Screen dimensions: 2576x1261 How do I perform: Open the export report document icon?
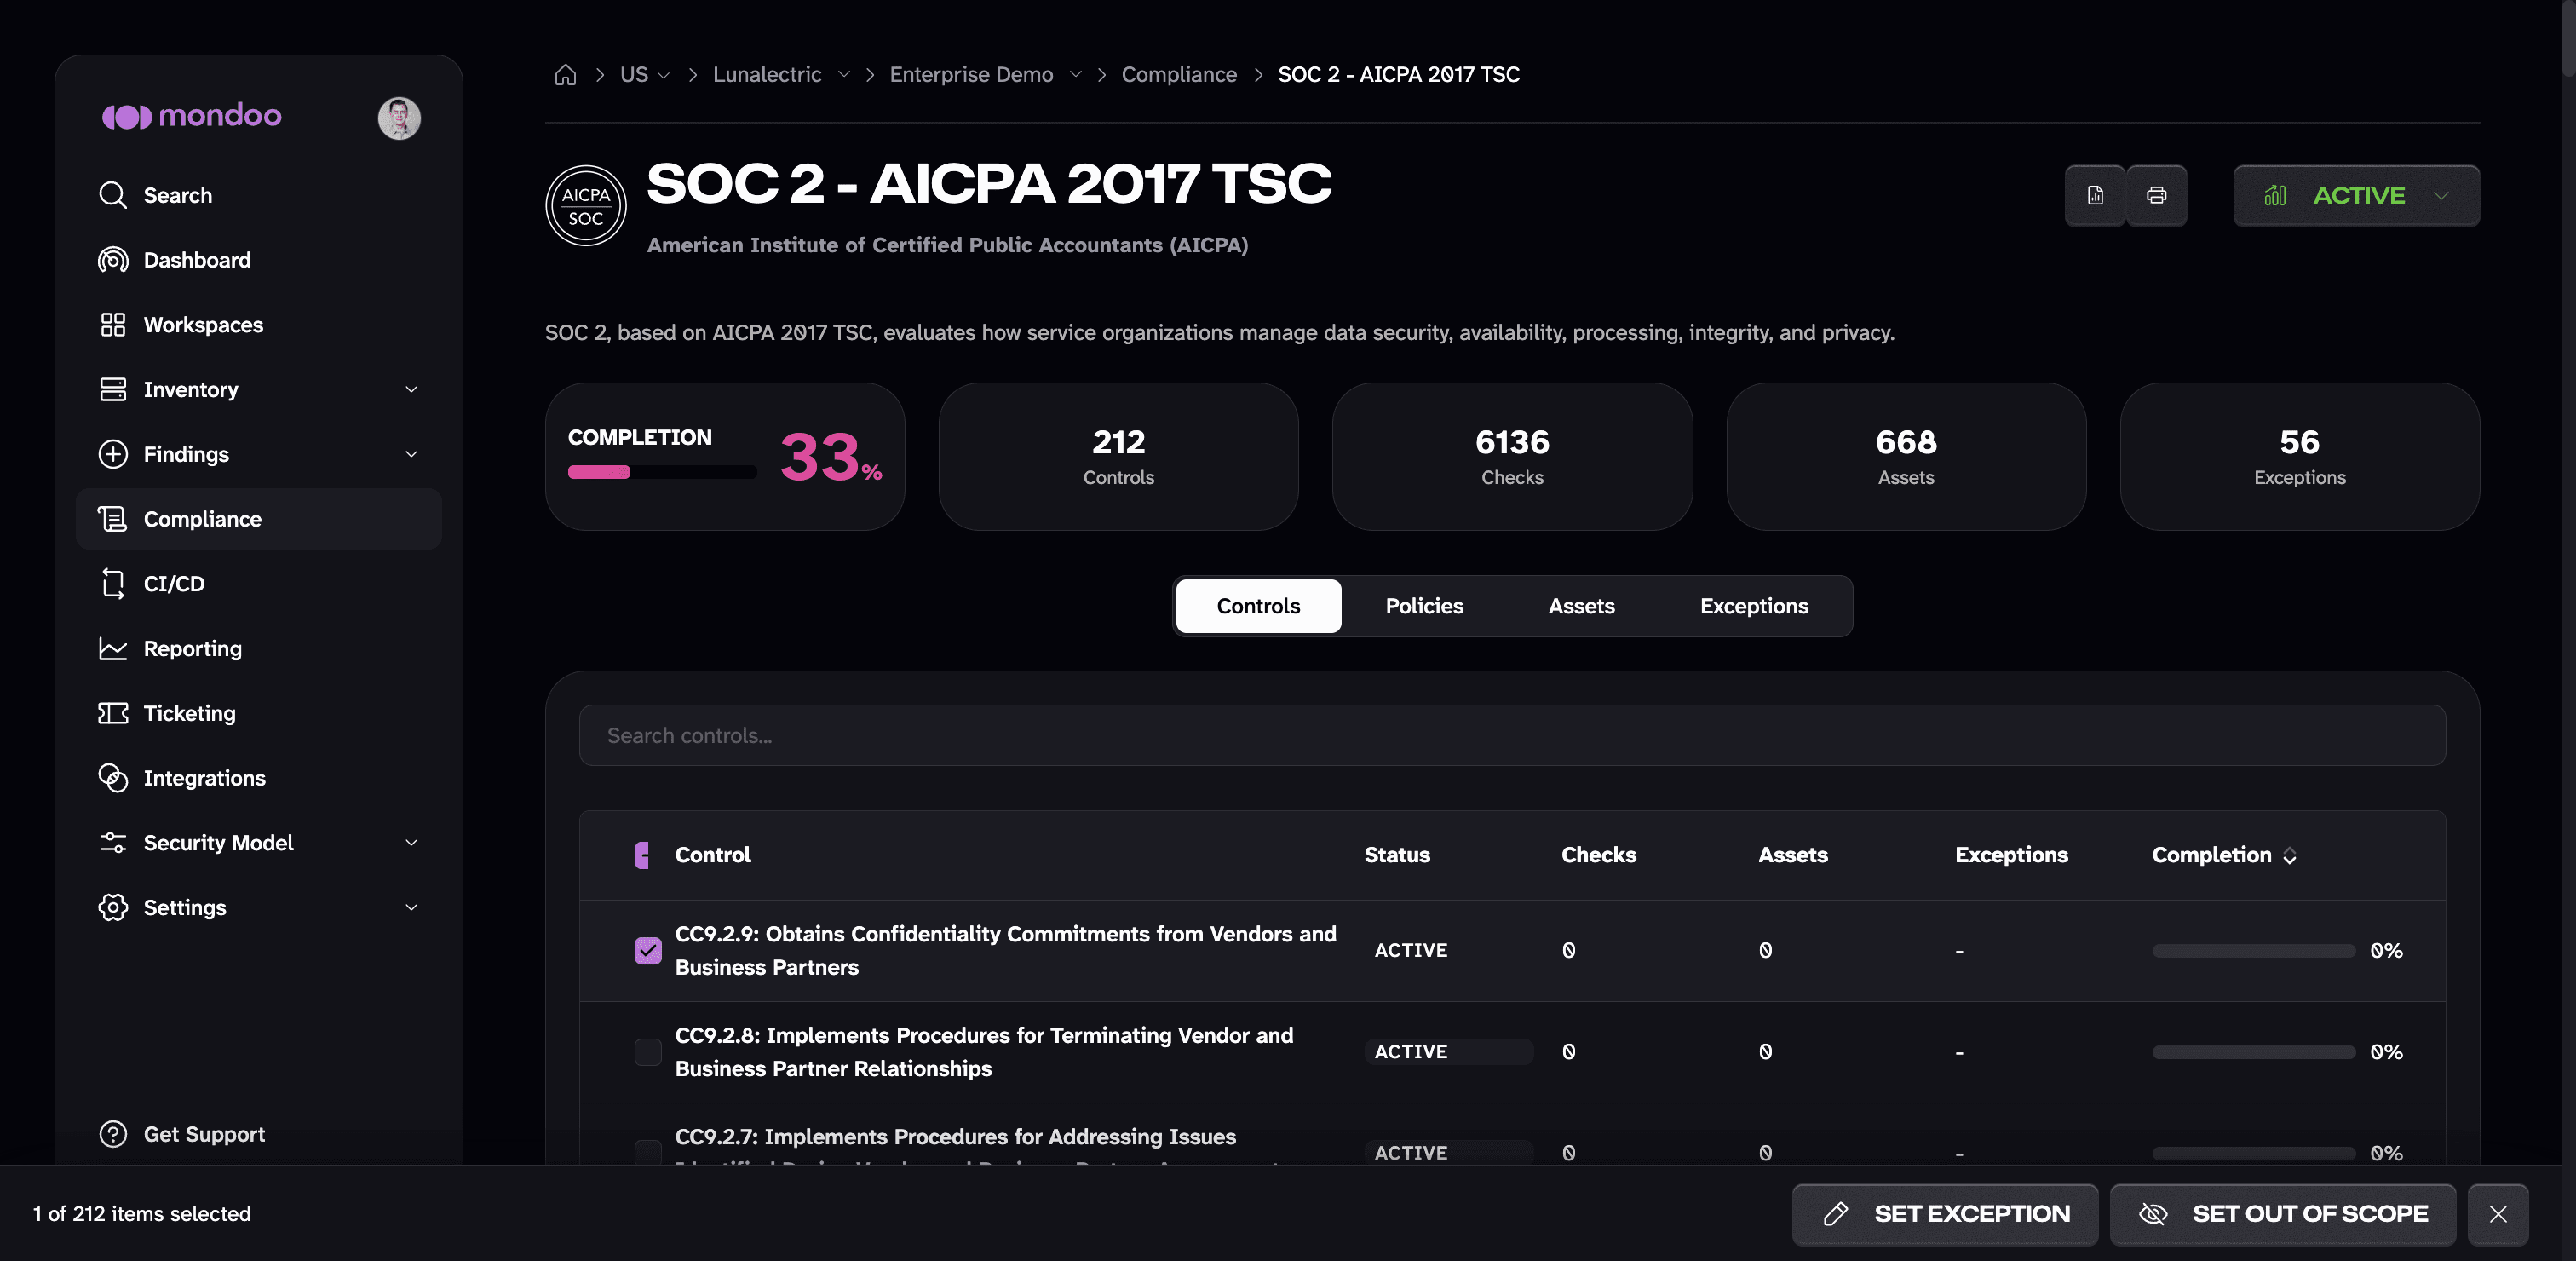[x=2095, y=196]
